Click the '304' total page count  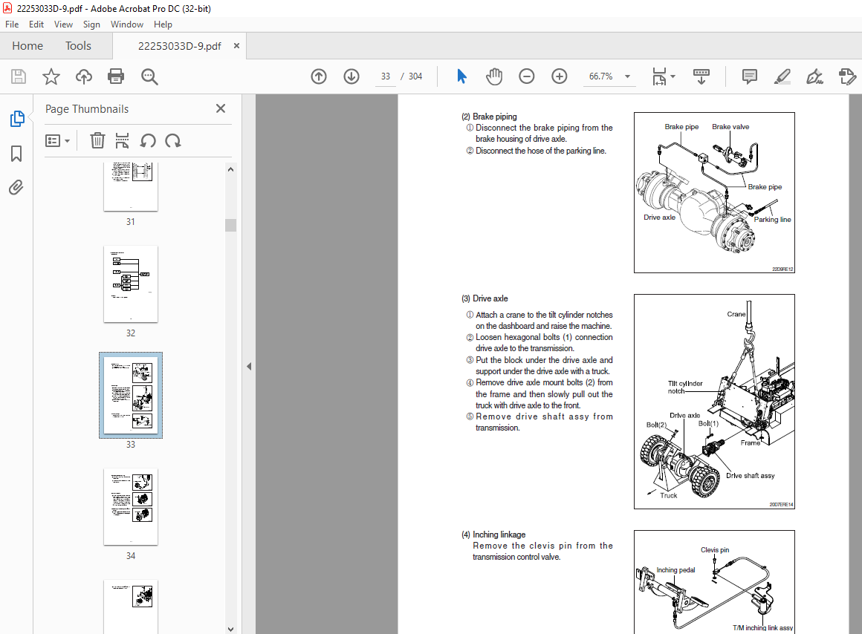click(x=415, y=76)
